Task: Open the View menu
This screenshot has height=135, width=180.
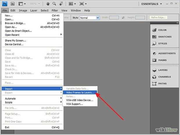Action: tap(64, 10)
